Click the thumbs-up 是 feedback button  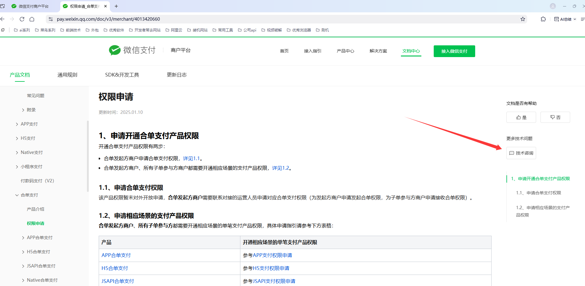coord(521,117)
